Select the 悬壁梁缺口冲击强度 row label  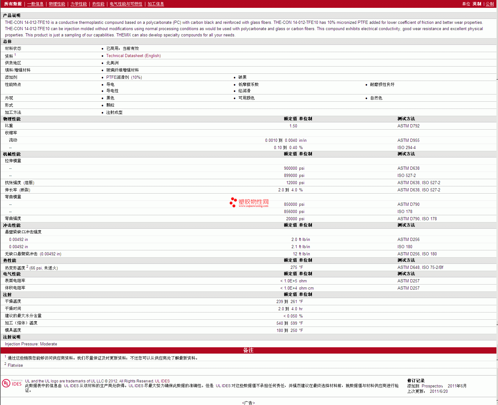click(23, 232)
